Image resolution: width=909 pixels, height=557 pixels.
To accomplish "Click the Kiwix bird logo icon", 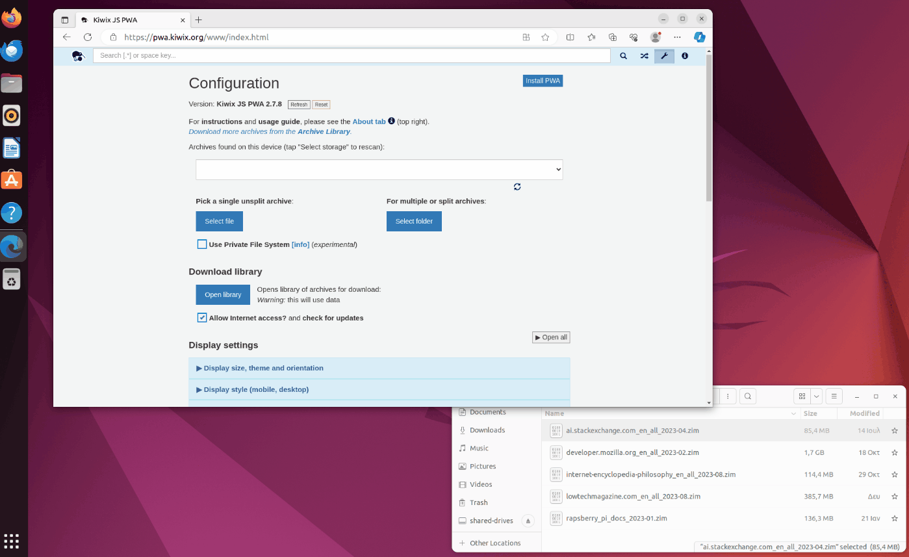I will 78,56.
